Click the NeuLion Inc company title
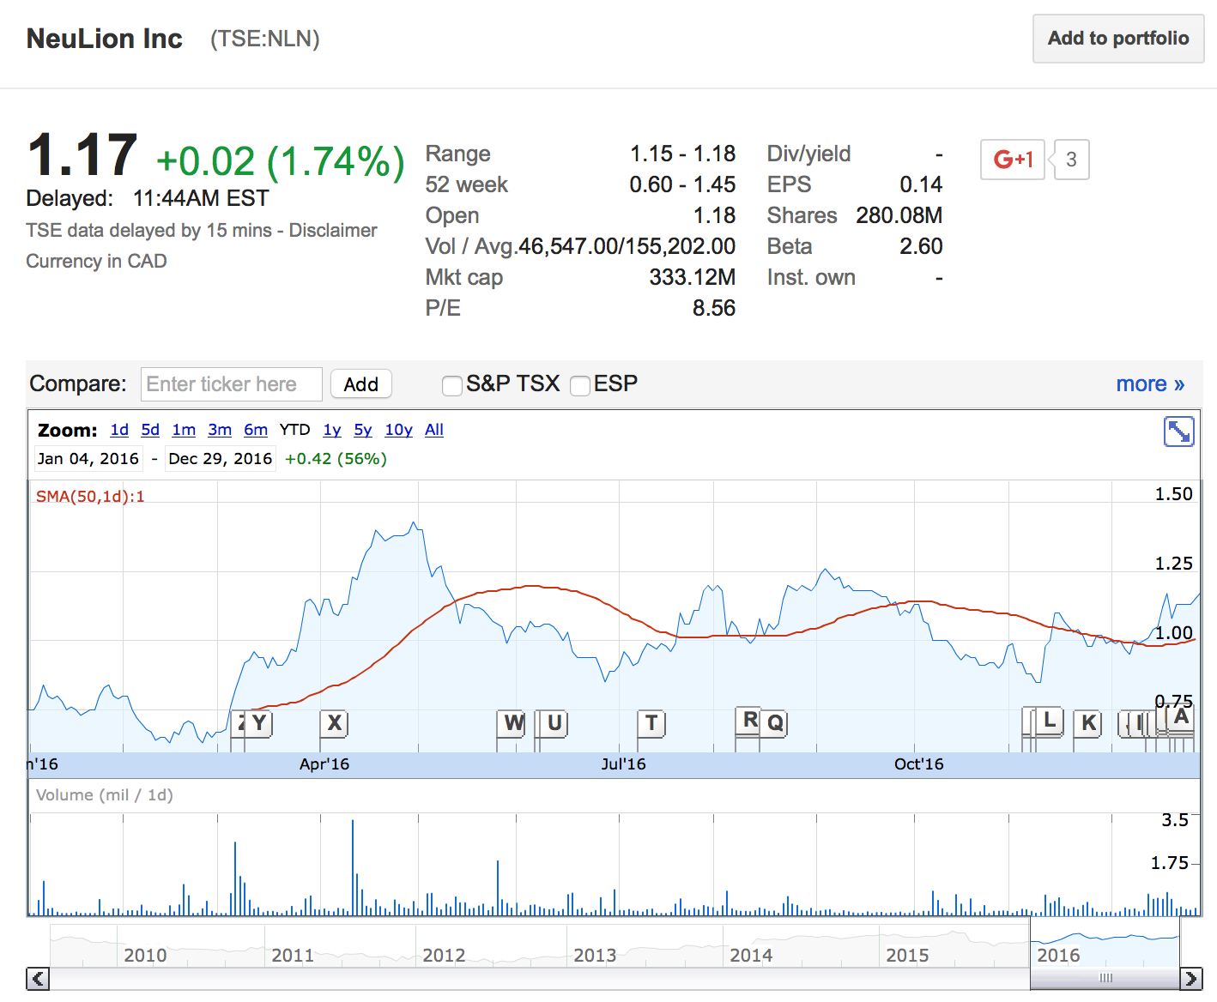Screen dimensions: 1217x1002 [x=105, y=39]
